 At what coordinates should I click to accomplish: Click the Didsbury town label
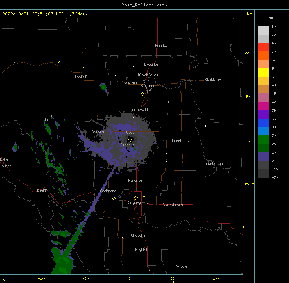tap(129, 145)
